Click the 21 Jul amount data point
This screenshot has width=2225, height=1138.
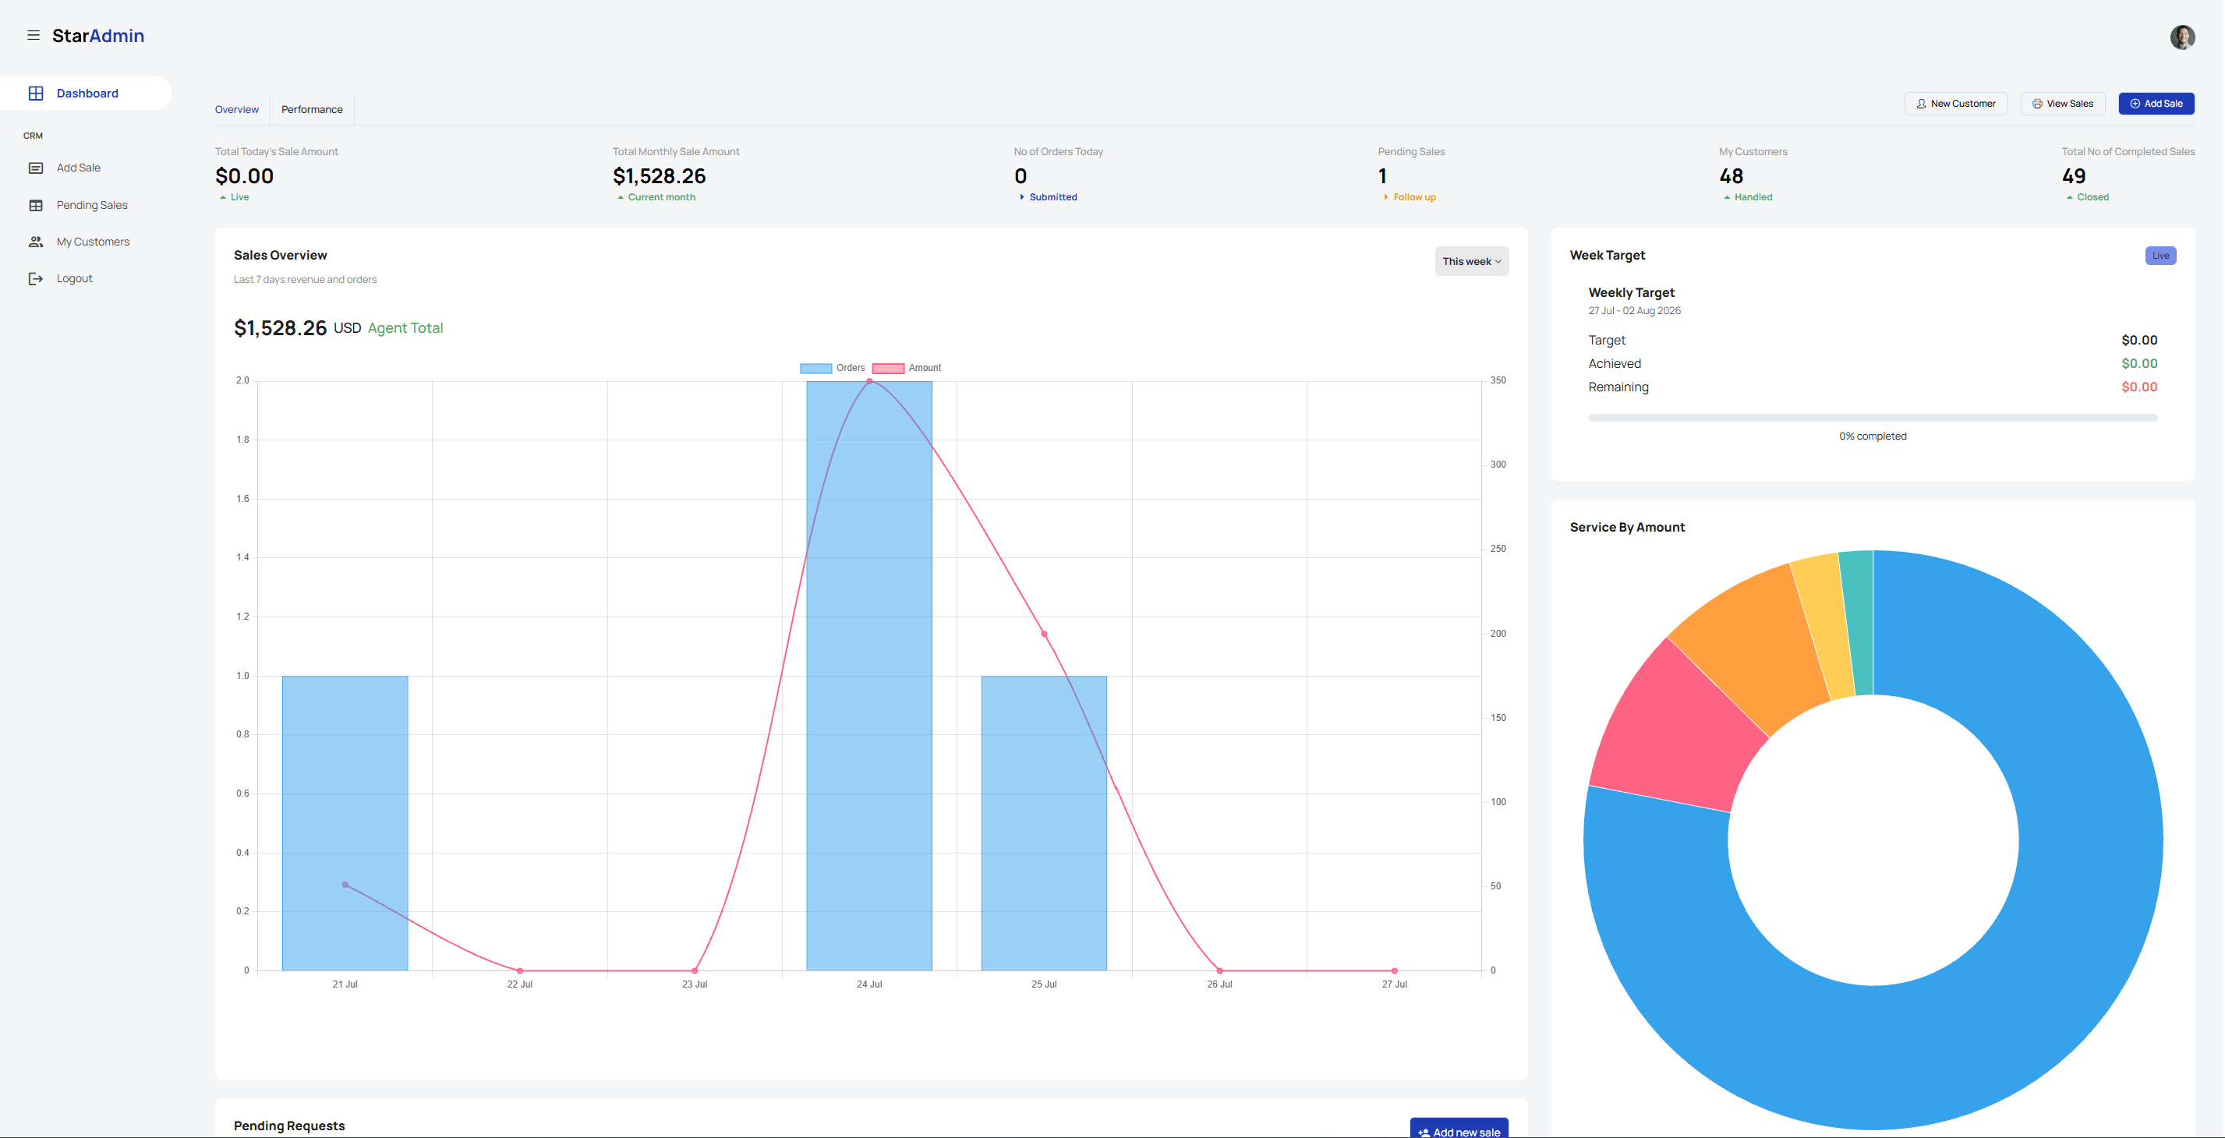(x=345, y=885)
